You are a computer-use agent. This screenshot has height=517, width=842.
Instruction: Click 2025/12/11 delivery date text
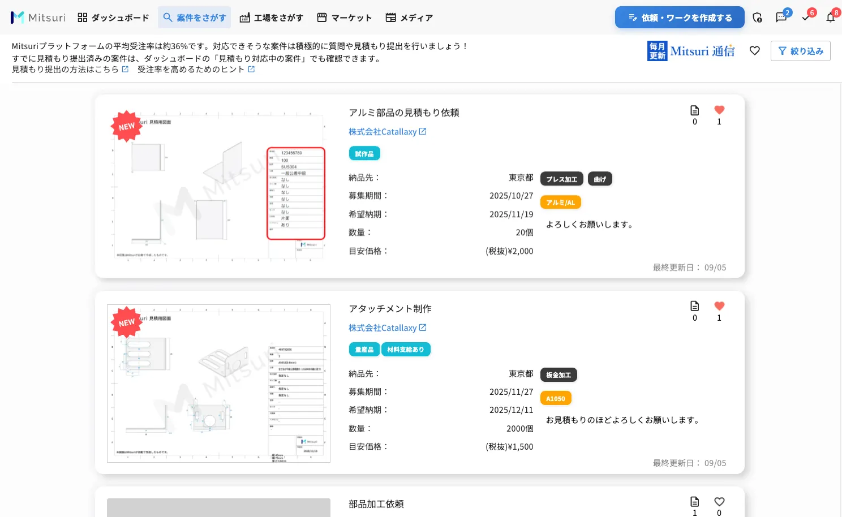tap(512, 410)
